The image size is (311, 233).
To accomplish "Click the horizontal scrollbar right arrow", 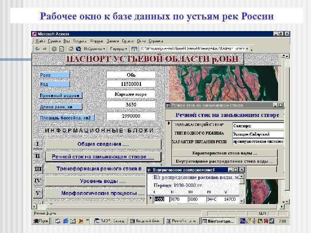I will pyautogui.click(x=282, y=206).
